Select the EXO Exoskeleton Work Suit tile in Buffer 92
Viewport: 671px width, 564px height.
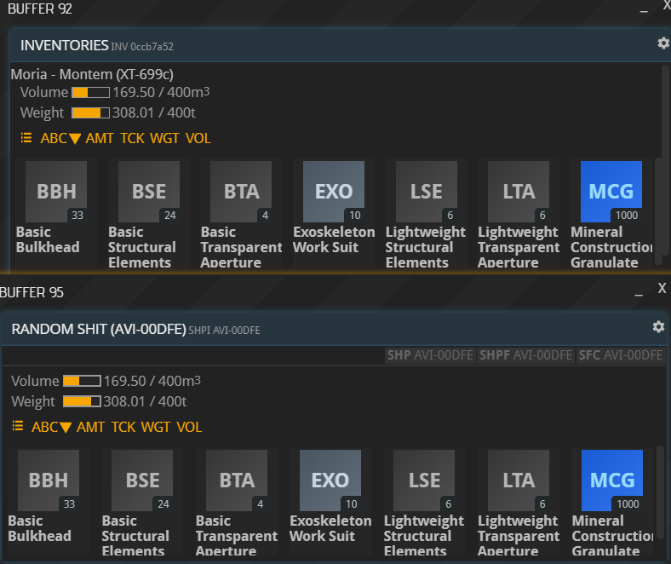pos(334,192)
